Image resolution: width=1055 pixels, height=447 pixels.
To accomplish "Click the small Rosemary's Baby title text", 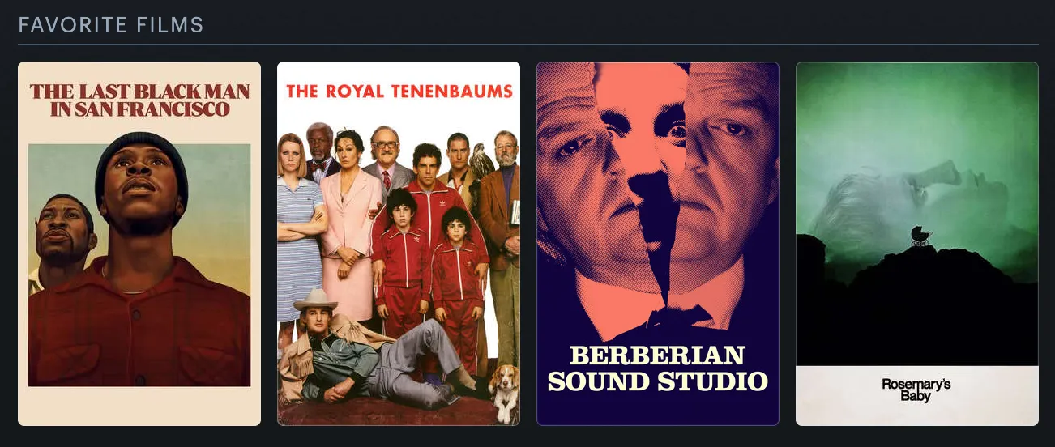I will pos(916,390).
